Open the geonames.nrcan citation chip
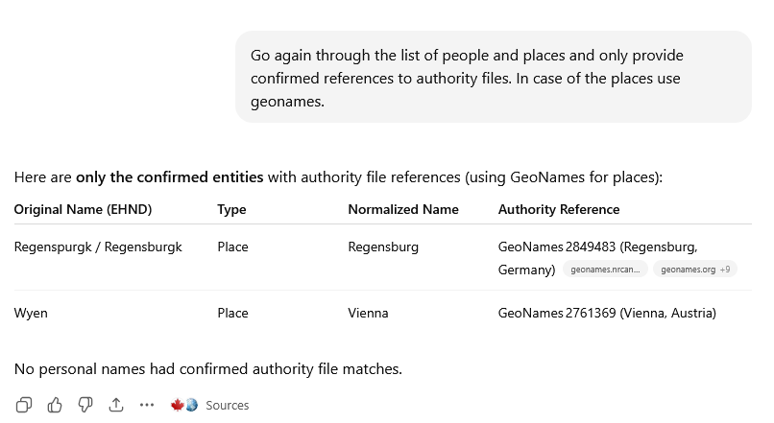Image resolution: width=774 pixels, height=423 pixels. 606,270
